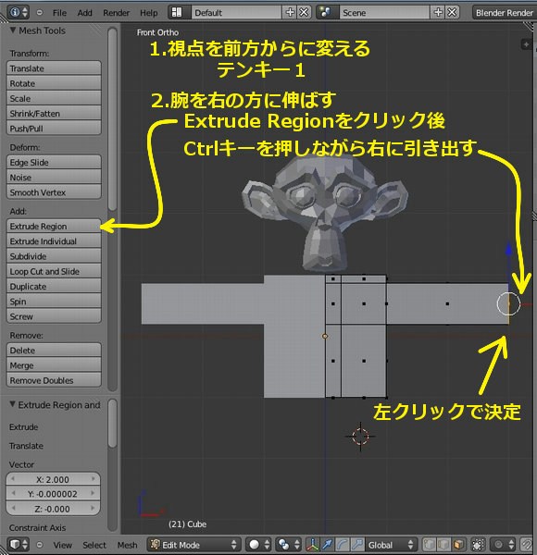Open the Blender Render engine dropdown

coord(504,12)
